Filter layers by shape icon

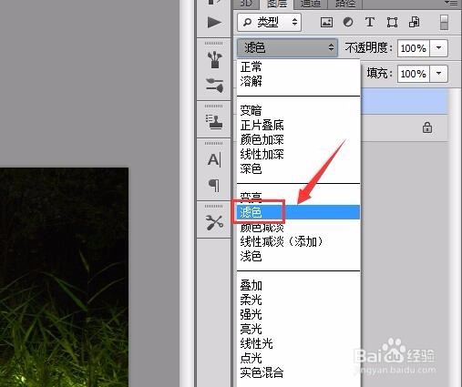click(392, 22)
